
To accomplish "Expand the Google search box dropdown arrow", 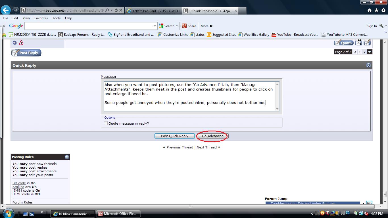I will tap(155, 26).
